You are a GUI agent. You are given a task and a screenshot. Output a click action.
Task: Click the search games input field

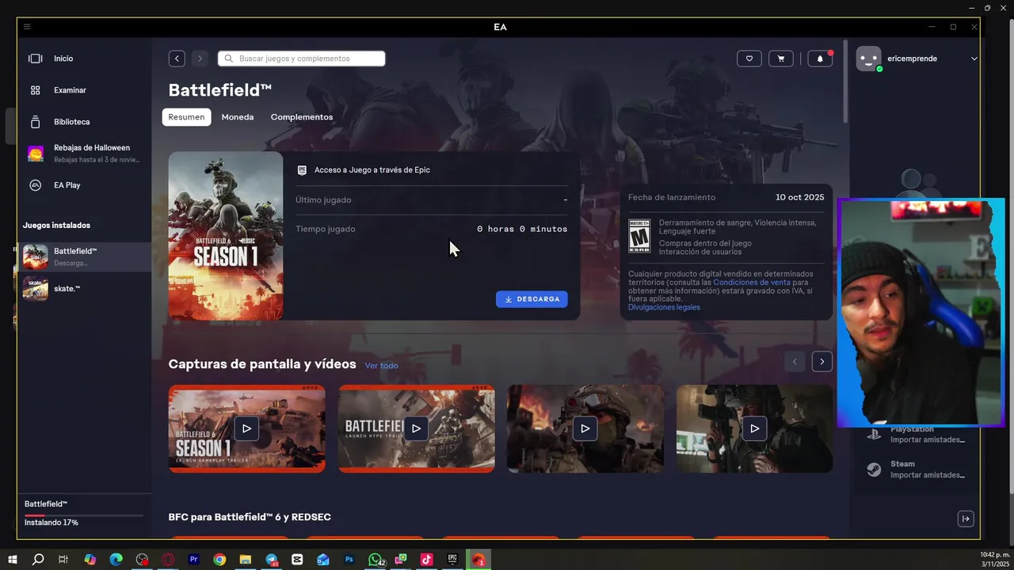(301, 59)
